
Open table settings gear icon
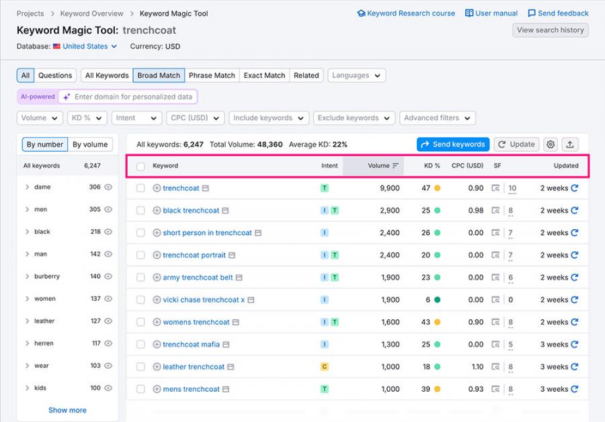tap(551, 144)
